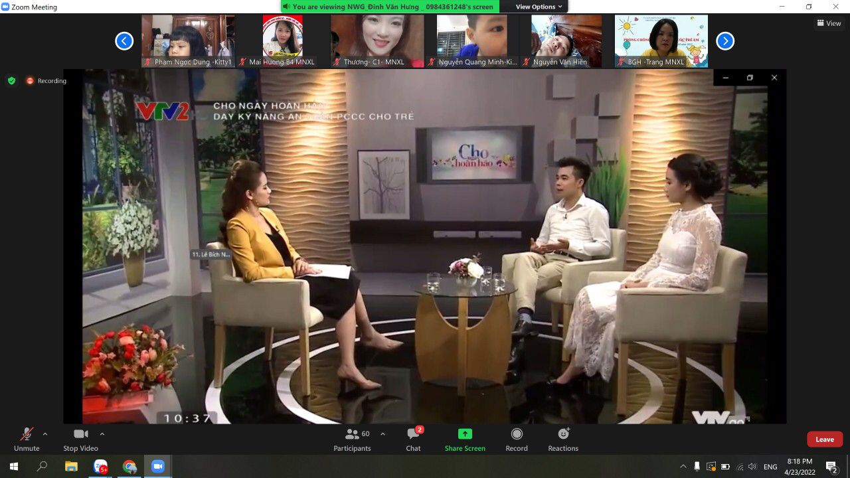Unmute the microphone
This screenshot has width=850, height=478.
click(x=27, y=439)
